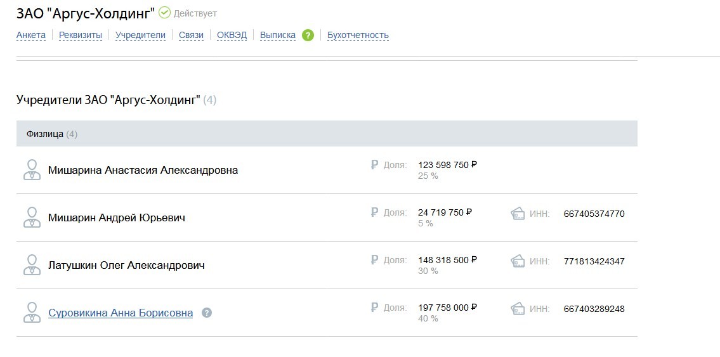The width and height of the screenshot is (720, 357).
Task: Click person icon beside Суровикина Анна Борисовна
Action: click(32, 313)
